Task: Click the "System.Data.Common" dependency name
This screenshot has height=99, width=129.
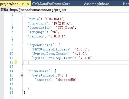Action: point(50,54)
